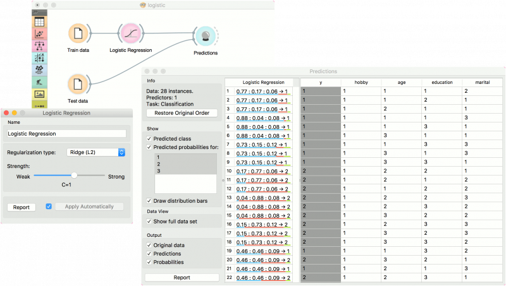Expand the collapsed widget sidebar arrow
Screen dimensions: 506x286
pos(39,12)
